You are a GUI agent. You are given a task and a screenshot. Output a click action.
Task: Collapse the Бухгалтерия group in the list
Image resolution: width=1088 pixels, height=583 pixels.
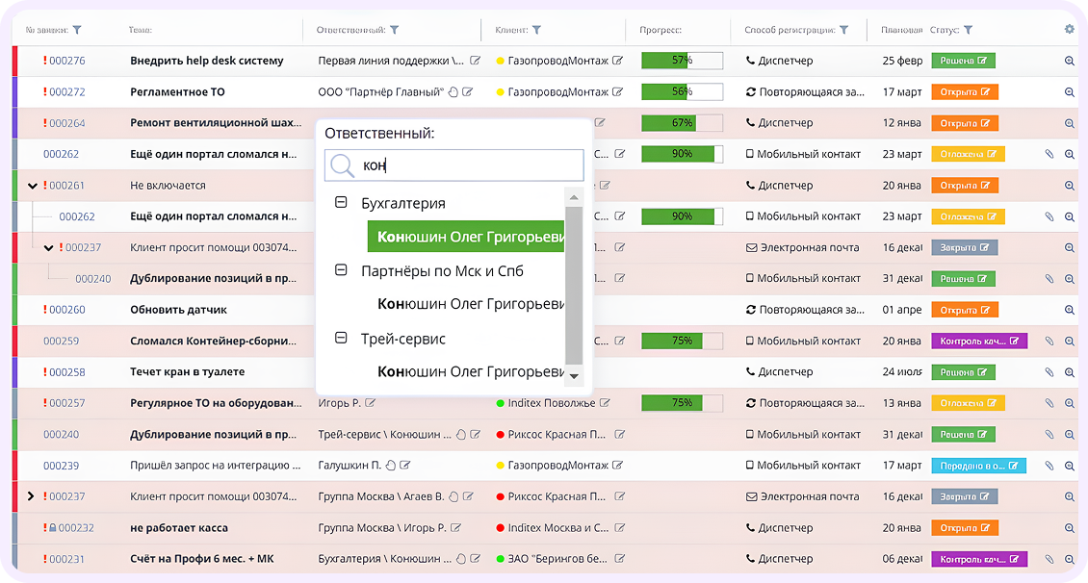coord(340,203)
